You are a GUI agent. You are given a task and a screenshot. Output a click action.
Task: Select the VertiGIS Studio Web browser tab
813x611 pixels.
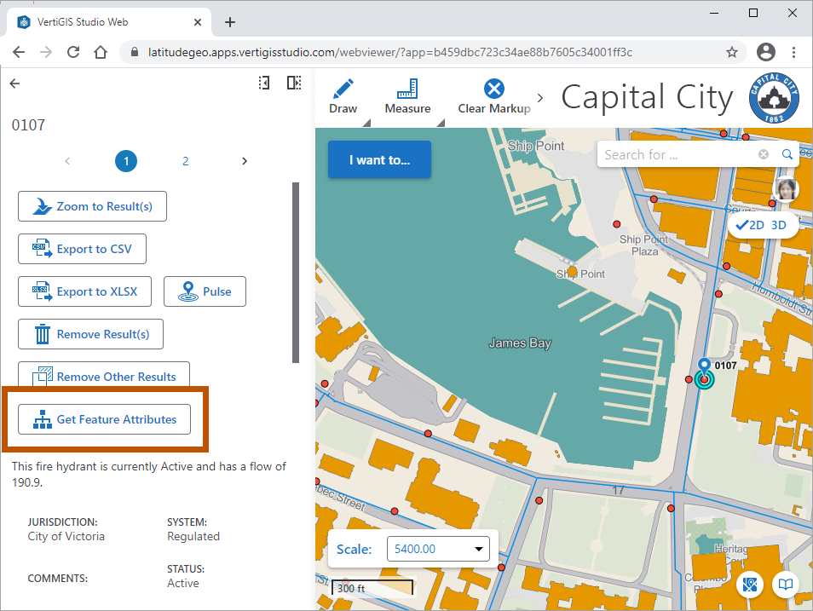(102, 22)
